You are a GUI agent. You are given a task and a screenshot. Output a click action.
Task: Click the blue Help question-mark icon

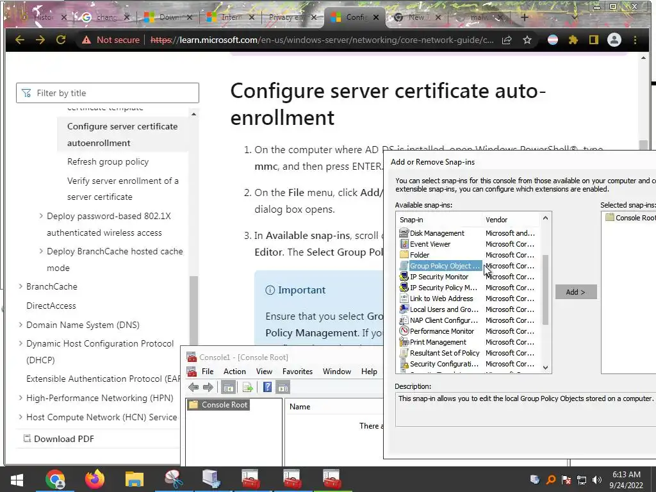[x=267, y=388]
